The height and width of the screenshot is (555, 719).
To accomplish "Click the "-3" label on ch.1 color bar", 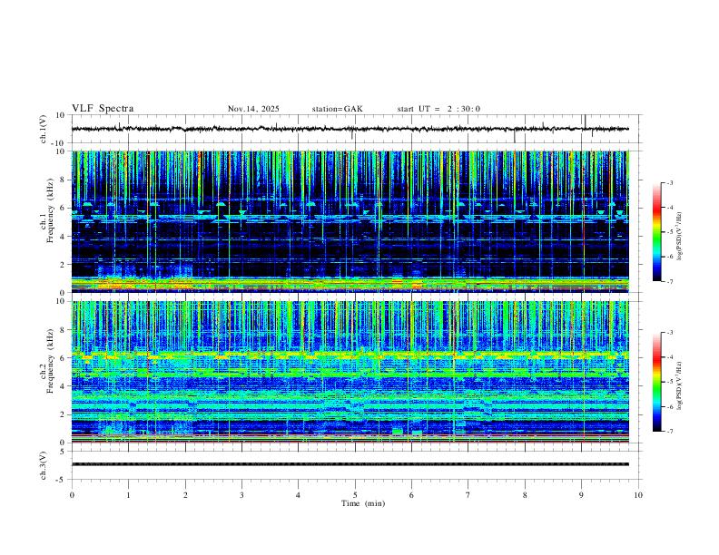I will [669, 182].
